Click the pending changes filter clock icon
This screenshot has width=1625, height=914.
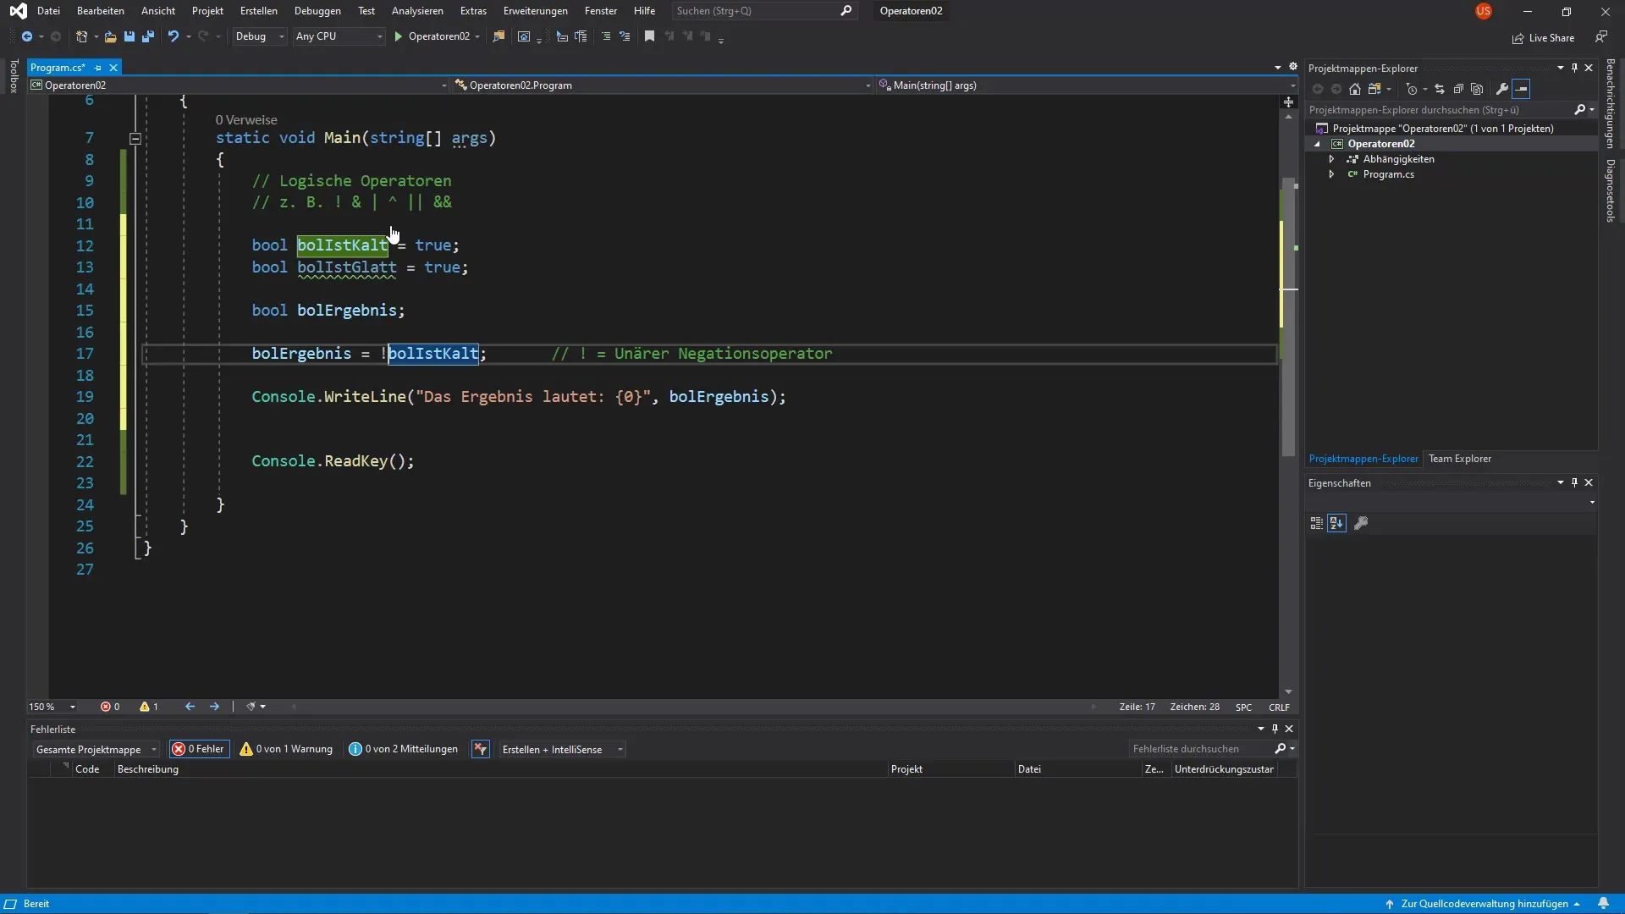1411,89
